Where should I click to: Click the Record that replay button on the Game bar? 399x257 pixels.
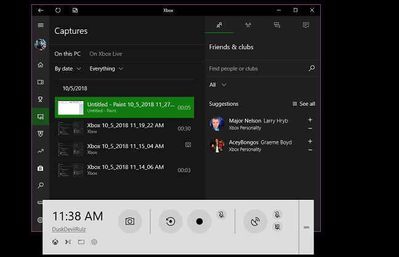tap(171, 221)
